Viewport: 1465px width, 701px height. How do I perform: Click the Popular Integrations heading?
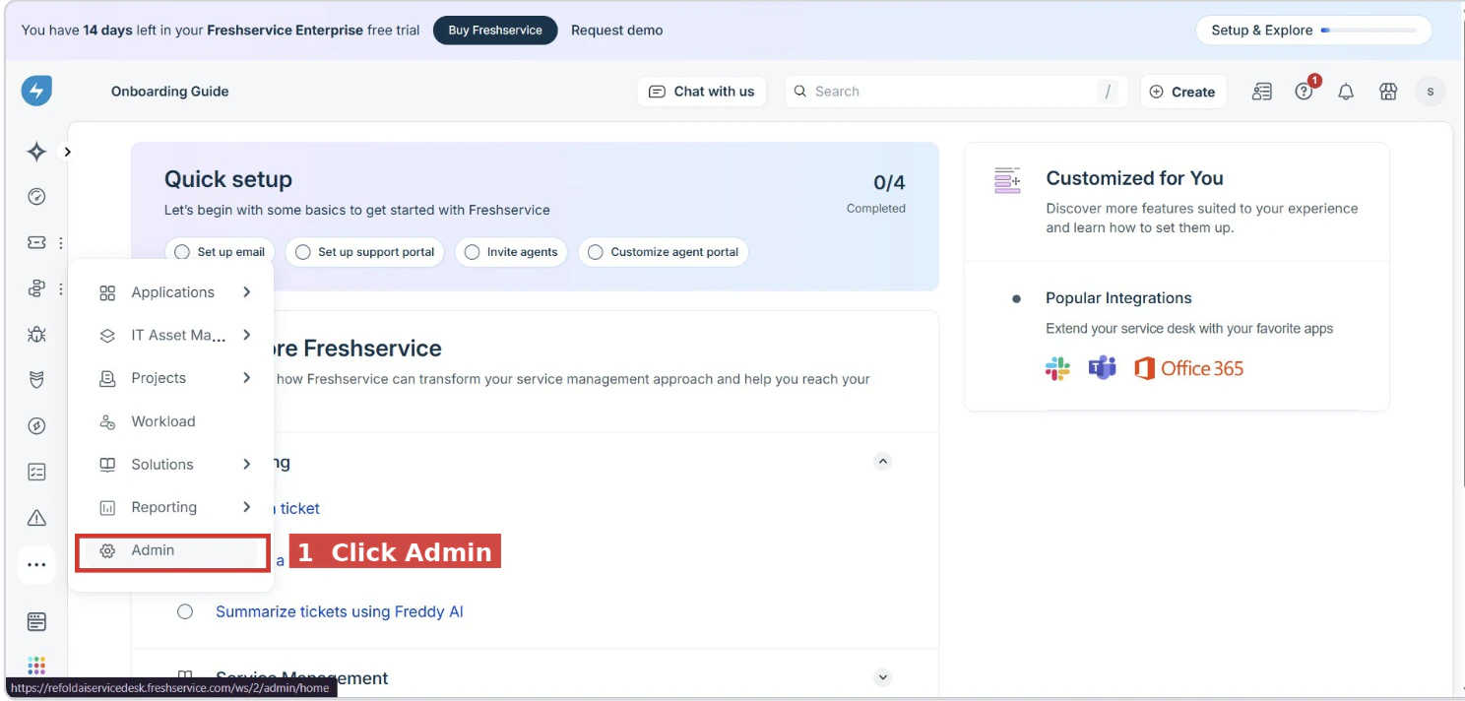tap(1118, 298)
